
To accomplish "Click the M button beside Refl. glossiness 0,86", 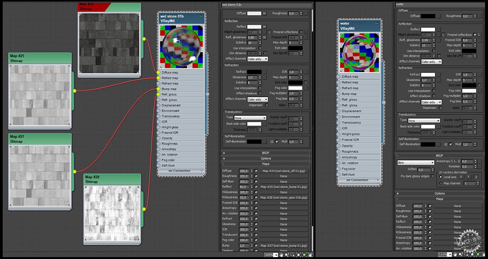I will (x=264, y=37).
